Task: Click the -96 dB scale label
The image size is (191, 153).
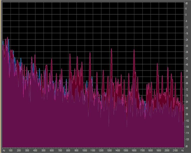Action: [x=187, y=114]
